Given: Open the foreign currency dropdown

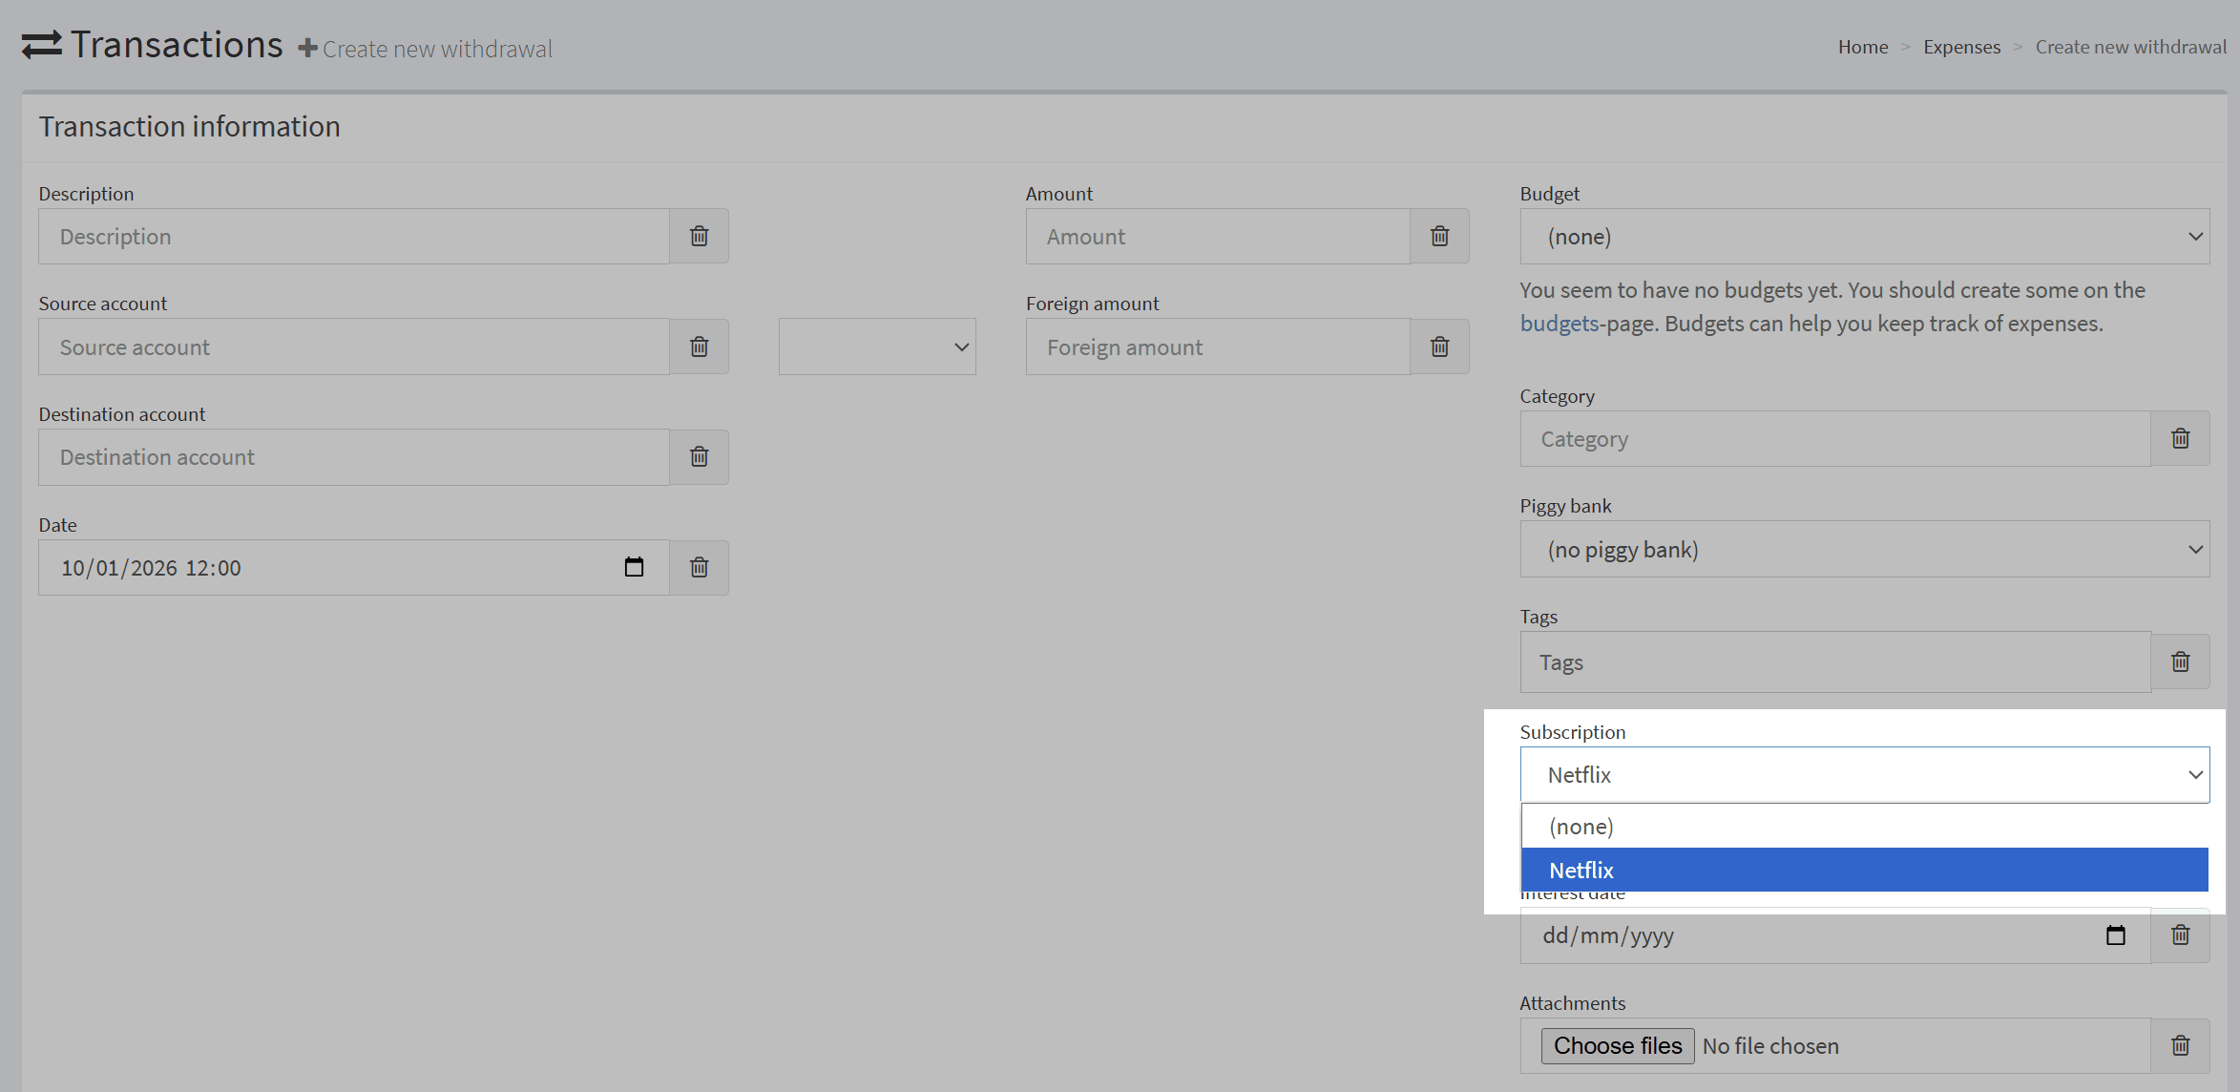Looking at the screenshot, I should coord(877,346).
